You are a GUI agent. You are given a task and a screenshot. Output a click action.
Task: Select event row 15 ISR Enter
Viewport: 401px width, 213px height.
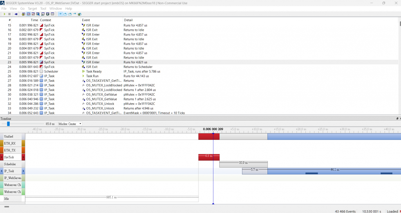click(199, 25)
